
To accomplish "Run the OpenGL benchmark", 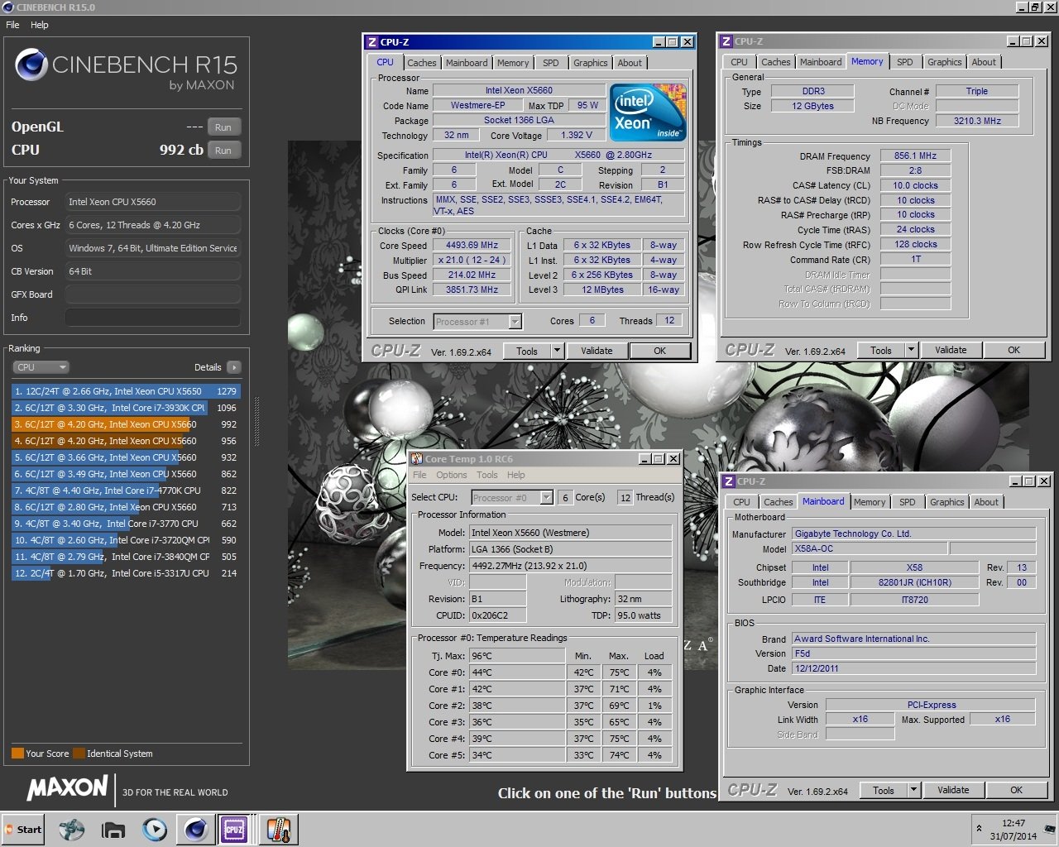I will point(223,127).
